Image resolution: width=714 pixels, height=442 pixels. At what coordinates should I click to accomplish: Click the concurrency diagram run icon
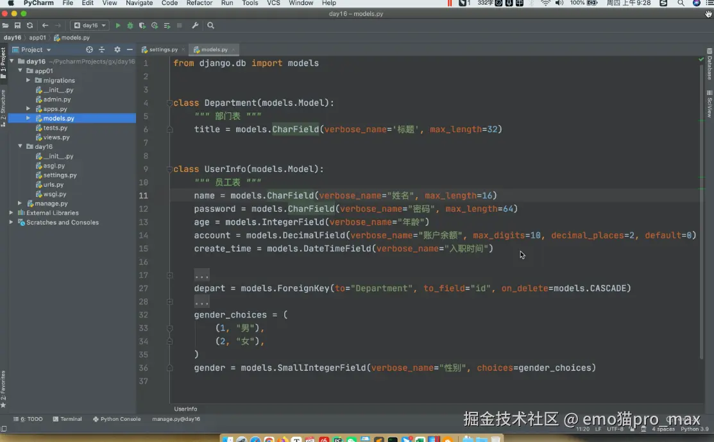[167, 26]
